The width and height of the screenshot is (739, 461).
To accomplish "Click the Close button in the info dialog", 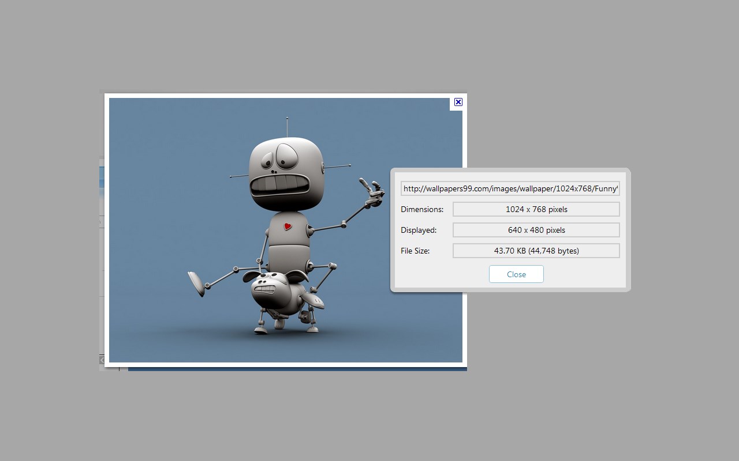I will (516, 274).
